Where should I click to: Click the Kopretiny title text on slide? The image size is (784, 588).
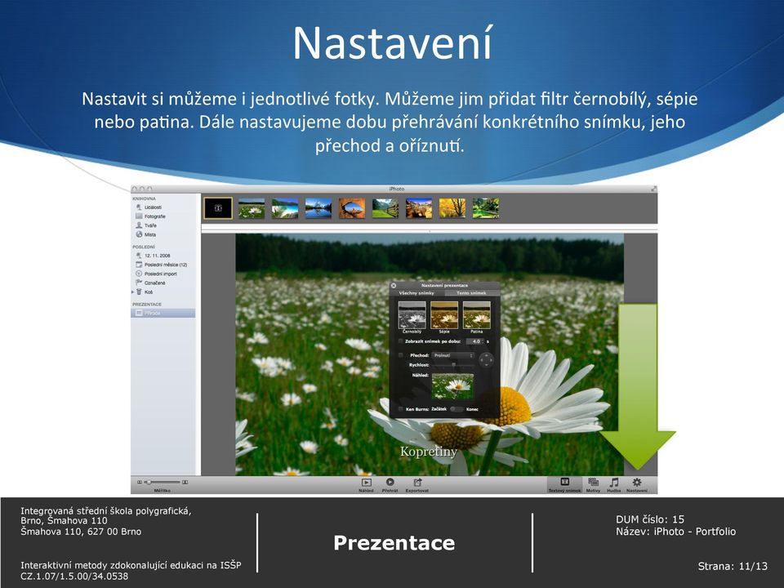click(429, 452)
